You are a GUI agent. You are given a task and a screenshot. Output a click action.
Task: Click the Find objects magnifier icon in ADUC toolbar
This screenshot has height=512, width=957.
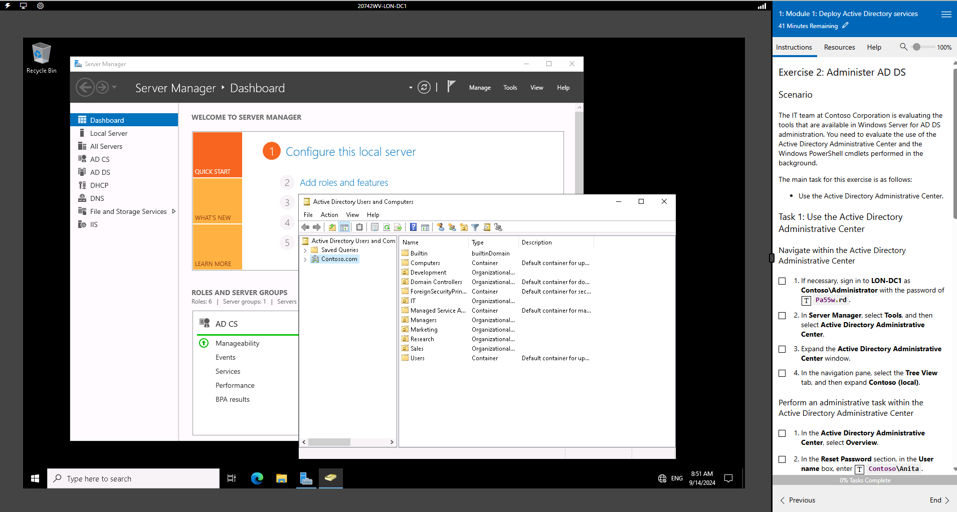point(487,227)
